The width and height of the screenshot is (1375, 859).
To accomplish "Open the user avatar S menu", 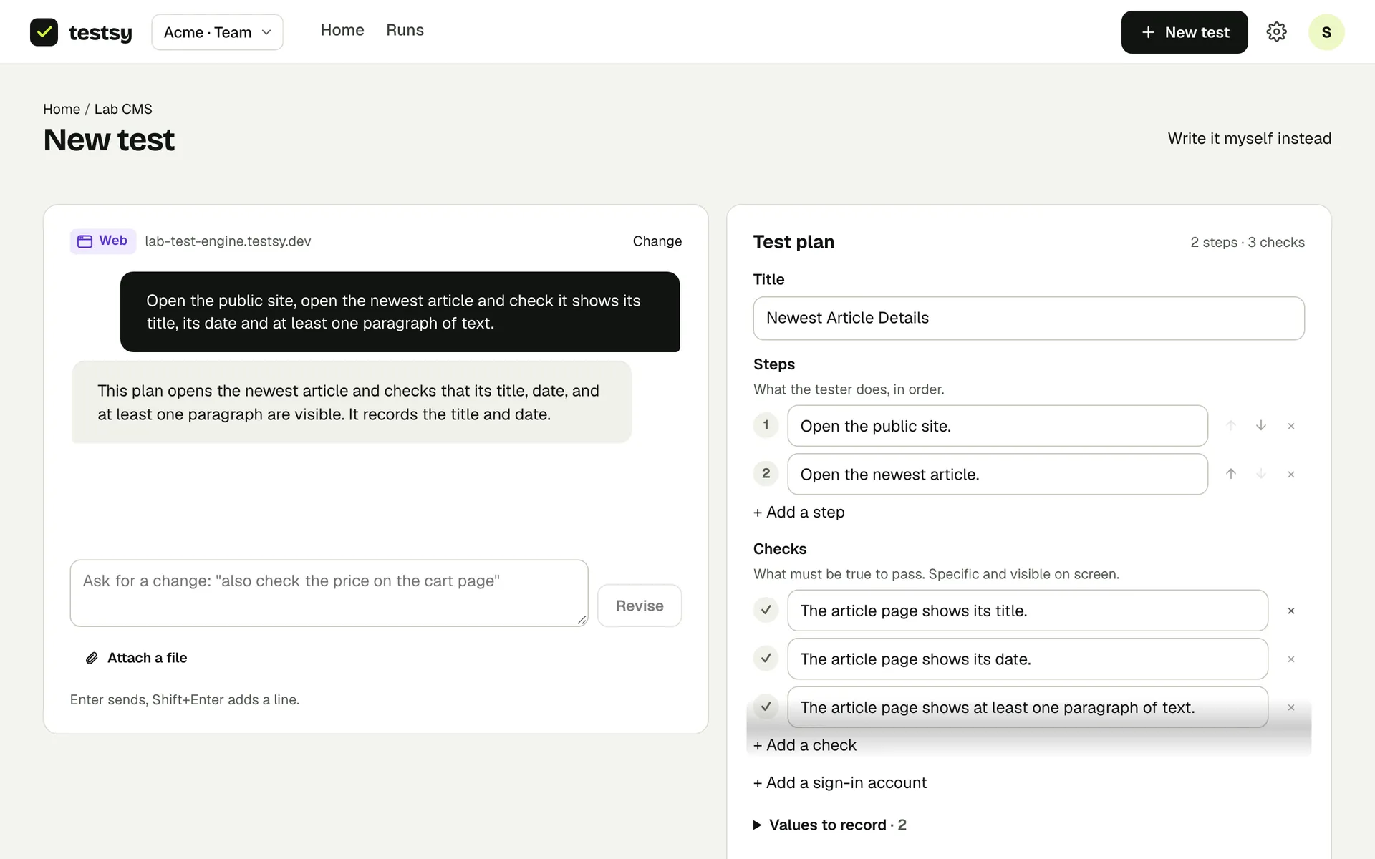I will [x=1326, y=32].
